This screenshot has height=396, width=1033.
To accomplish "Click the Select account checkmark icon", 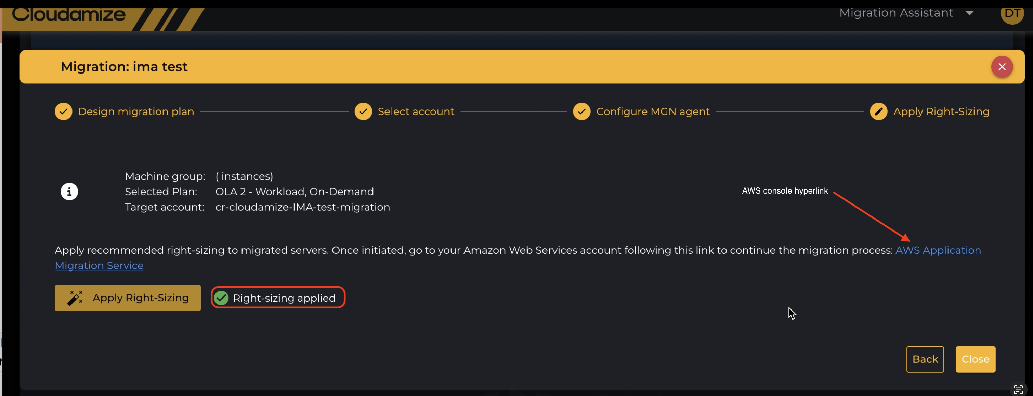I will (x=363, y=111).
